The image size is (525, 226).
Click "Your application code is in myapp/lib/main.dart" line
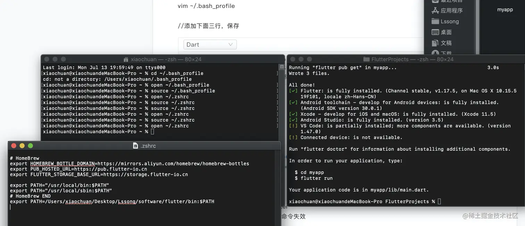(359, 190)
